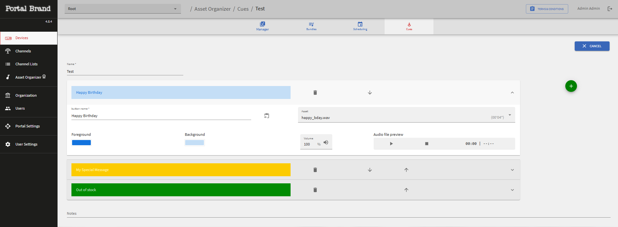This screenshot has width=618, height=227.
Task: Open the Asset dropdown happy_bday.wav
Action: coord(406,115)
